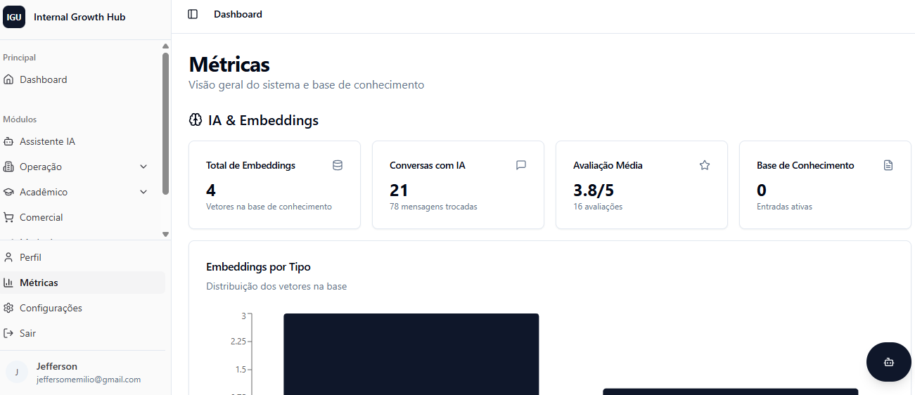Click the sidebar scrollbar down arrow
Image resolution: width=915 pixels, height=395 pixels.
pyautogui.click(x=165, y=234)
